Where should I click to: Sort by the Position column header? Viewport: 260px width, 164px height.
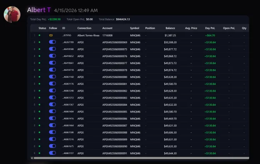tap(150, 28)
